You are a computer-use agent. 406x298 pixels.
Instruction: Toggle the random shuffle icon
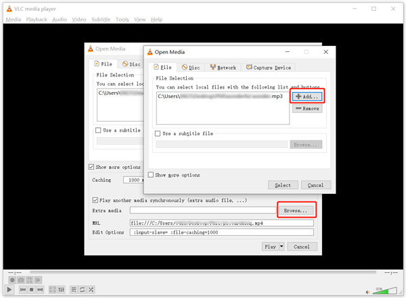click(91, 289)
